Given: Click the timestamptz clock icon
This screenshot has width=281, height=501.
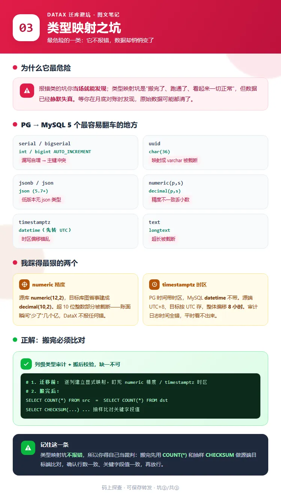Looking at the screenshot, I should (x=154, y=285).
